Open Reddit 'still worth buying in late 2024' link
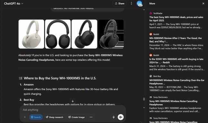Screen dimensions: 208x123 coord(176,61)
